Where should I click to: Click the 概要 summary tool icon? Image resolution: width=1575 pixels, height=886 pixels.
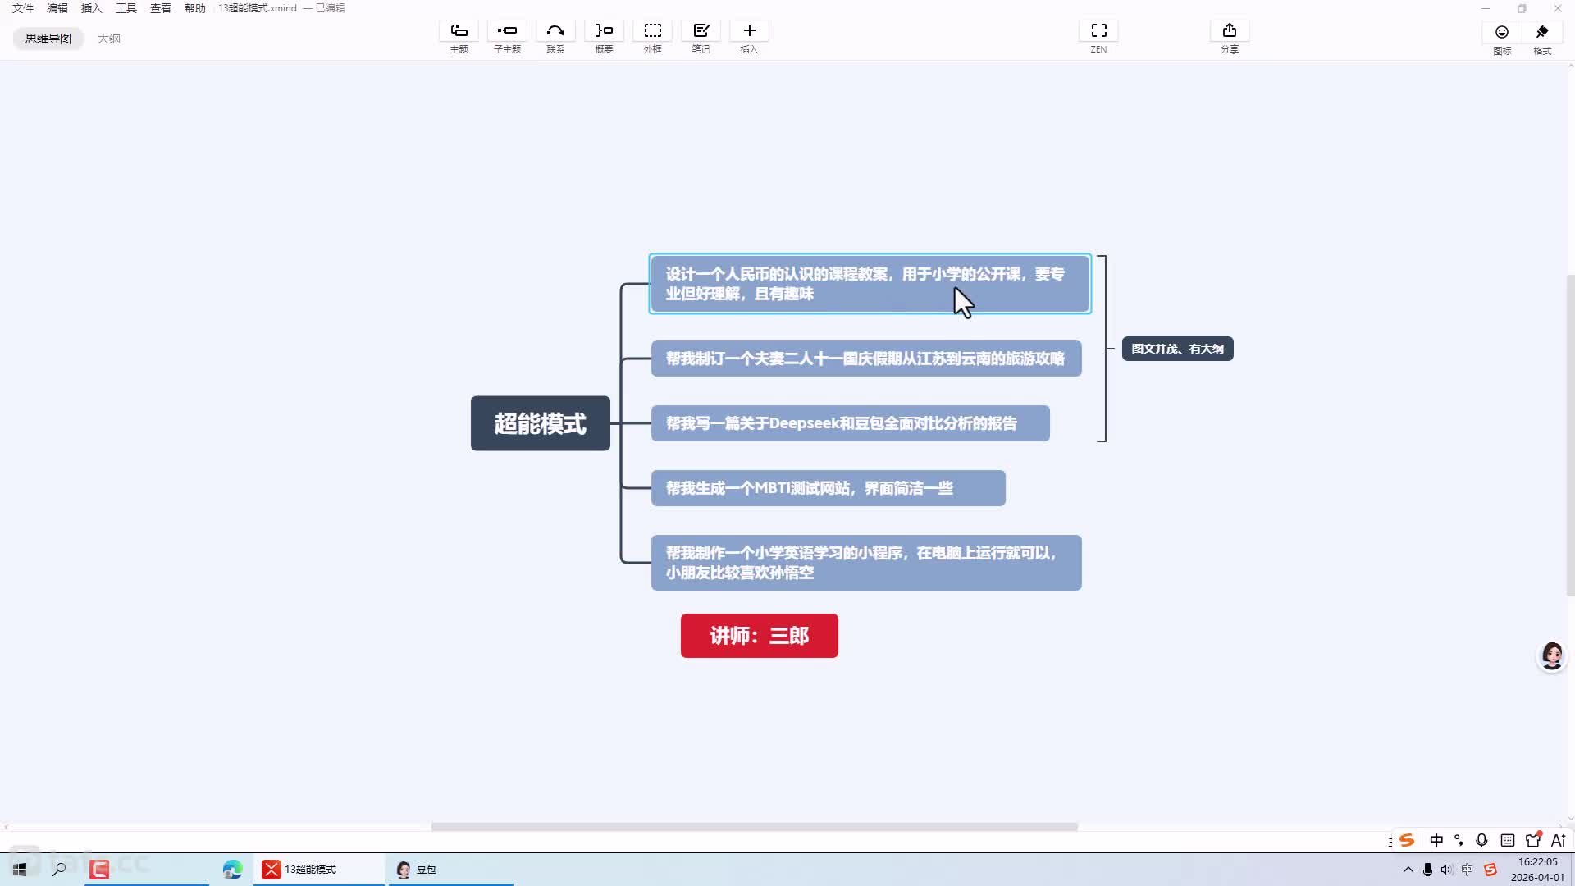click(x=604, y=31)
